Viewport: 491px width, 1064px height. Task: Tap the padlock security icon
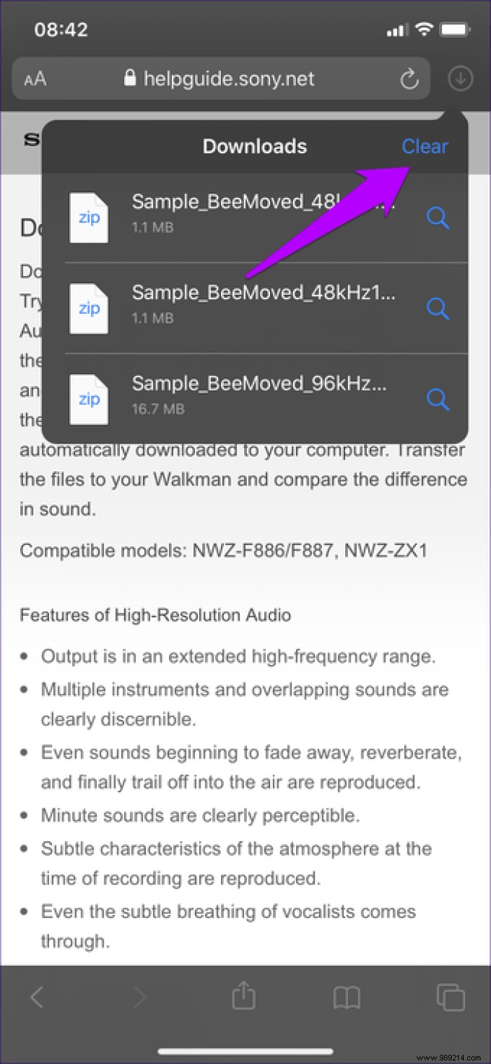point(130,78)
